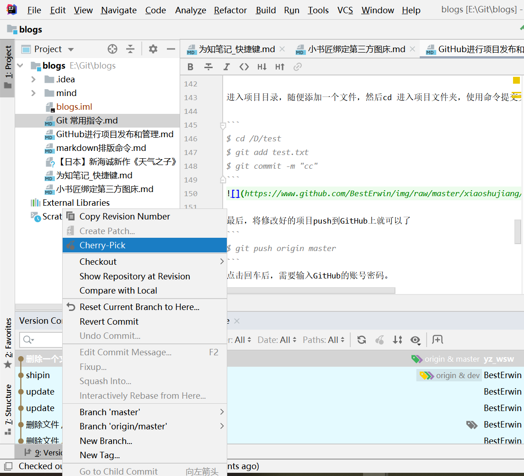Choose Reset Current Branch to Here
Image resolution: width=524 pixels, height=476 pixels.
(x=144, y=307)
